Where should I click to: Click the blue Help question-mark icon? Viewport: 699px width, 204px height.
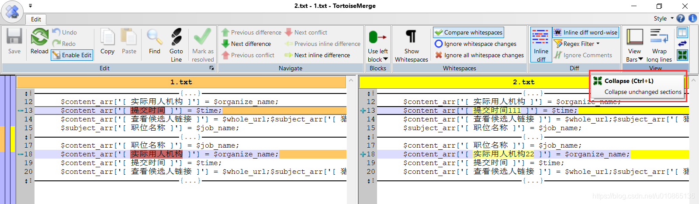click(681, 18)
